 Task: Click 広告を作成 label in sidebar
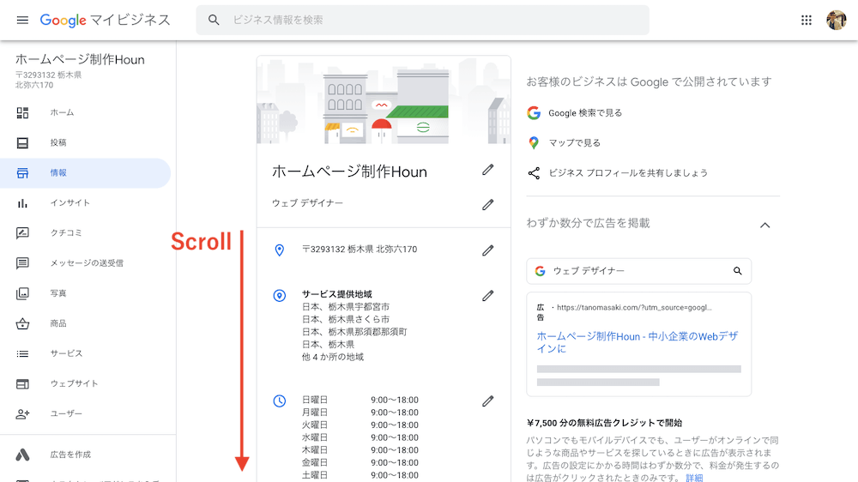click(70, 455)
